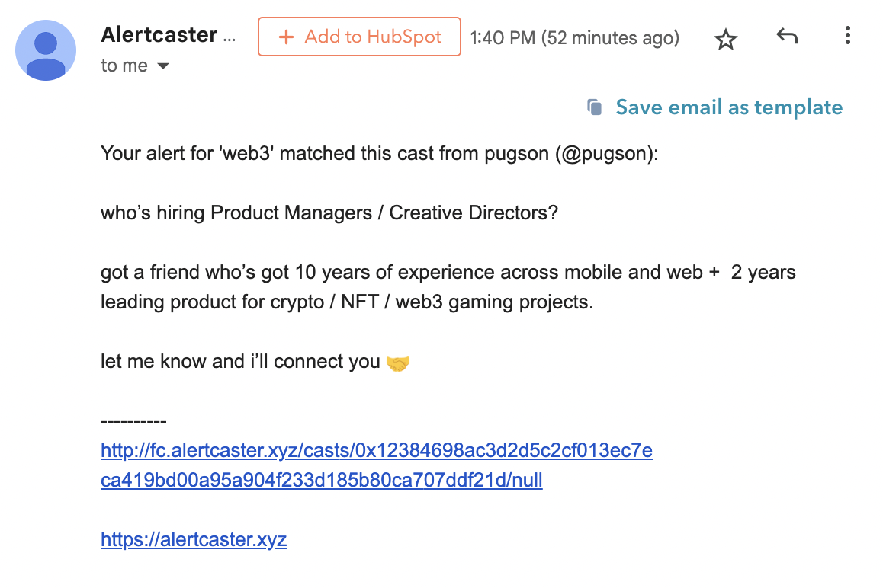
Task: Click the copy icon beside Save template
Action: click(595, 107)
